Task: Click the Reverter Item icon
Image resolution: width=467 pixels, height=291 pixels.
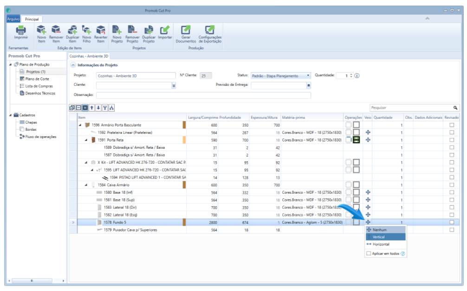Action: click(x=101, y=31)
